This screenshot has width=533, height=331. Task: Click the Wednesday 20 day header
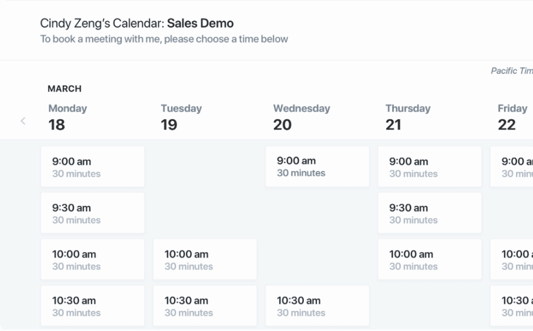point(301,117)
